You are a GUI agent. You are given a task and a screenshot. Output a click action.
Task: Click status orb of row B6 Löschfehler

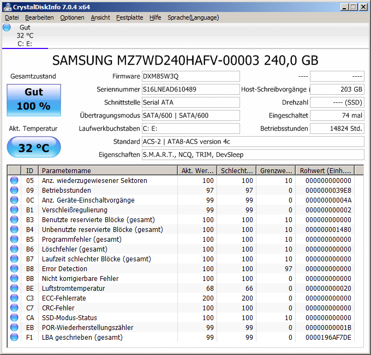tap(14, 249)
